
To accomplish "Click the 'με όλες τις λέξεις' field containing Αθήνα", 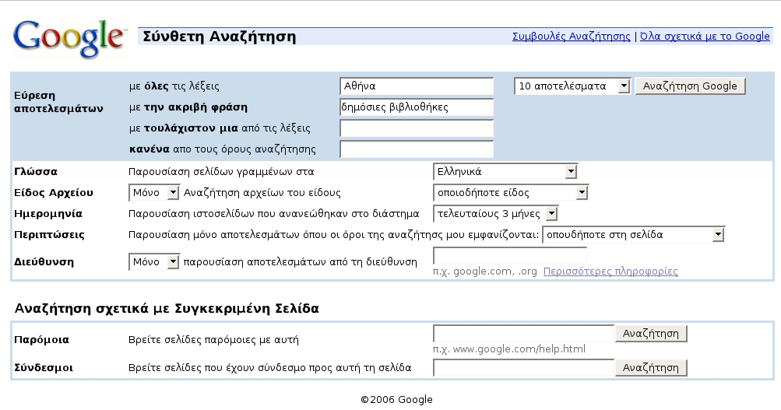I will [417, 86].
